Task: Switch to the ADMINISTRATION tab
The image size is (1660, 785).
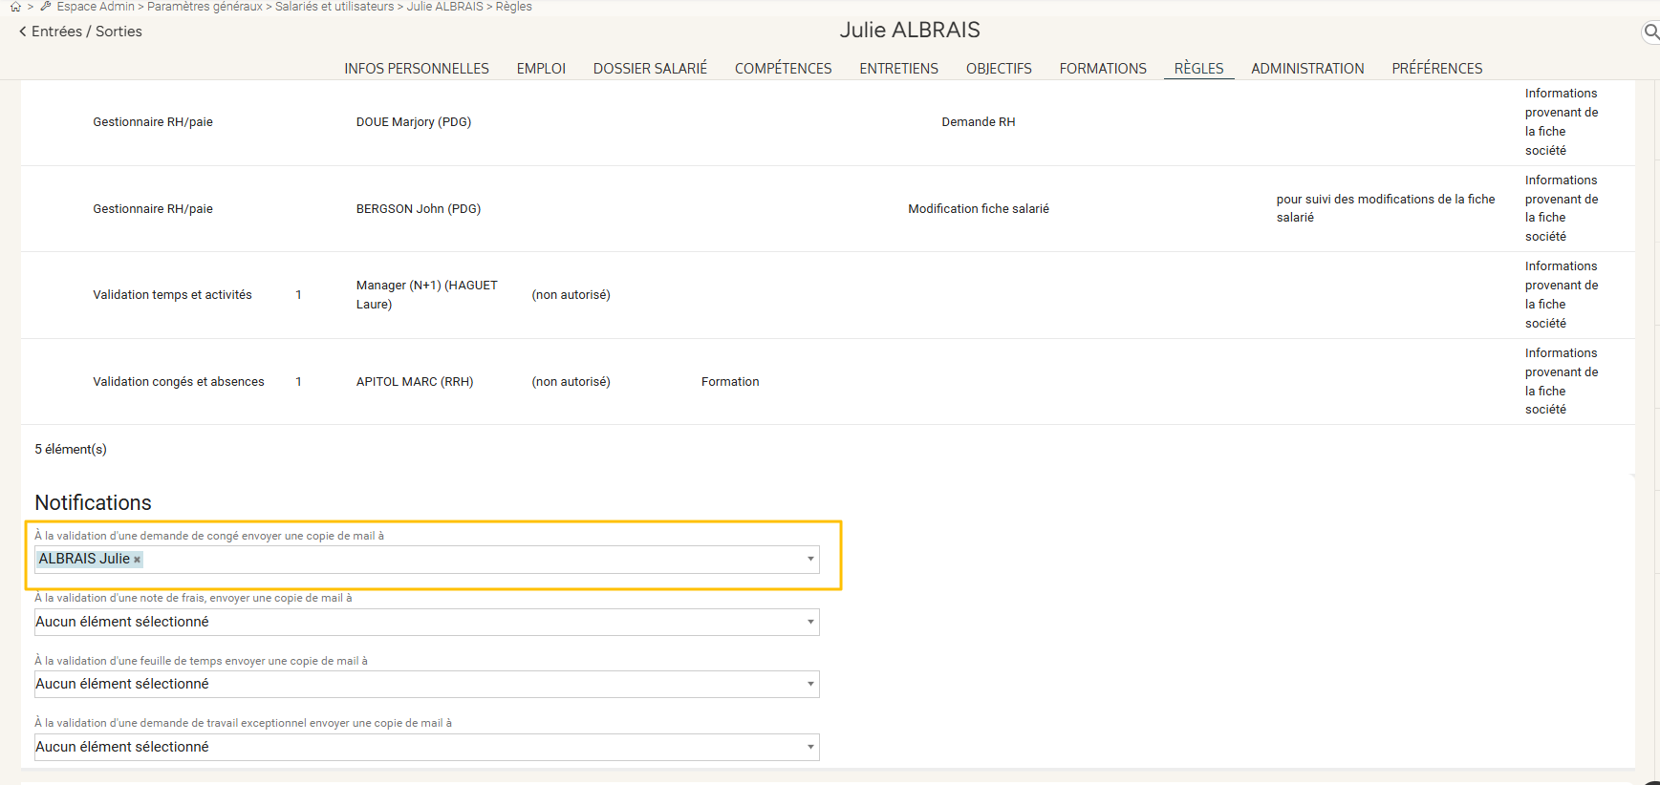Action: 1306,69
